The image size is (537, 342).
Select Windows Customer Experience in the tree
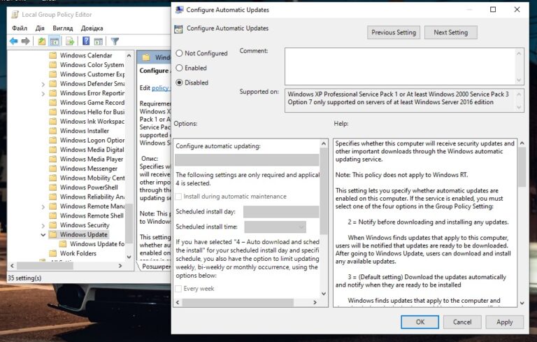[x=92, y=74]
